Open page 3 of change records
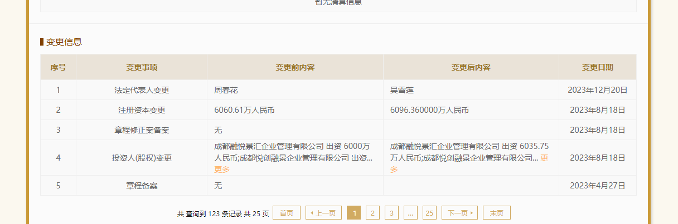The width and height of the screenshot is (678, 224). [x=391, y=213]
